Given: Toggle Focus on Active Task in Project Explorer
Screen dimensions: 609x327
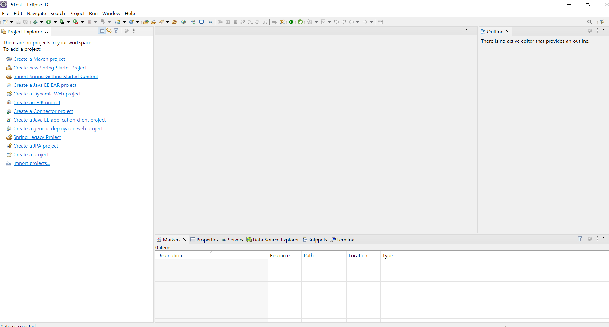Looking at the screenshot, I should point(126,31).
